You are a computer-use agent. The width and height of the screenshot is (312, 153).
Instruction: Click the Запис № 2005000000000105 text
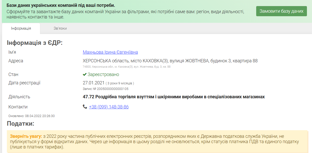106,89
